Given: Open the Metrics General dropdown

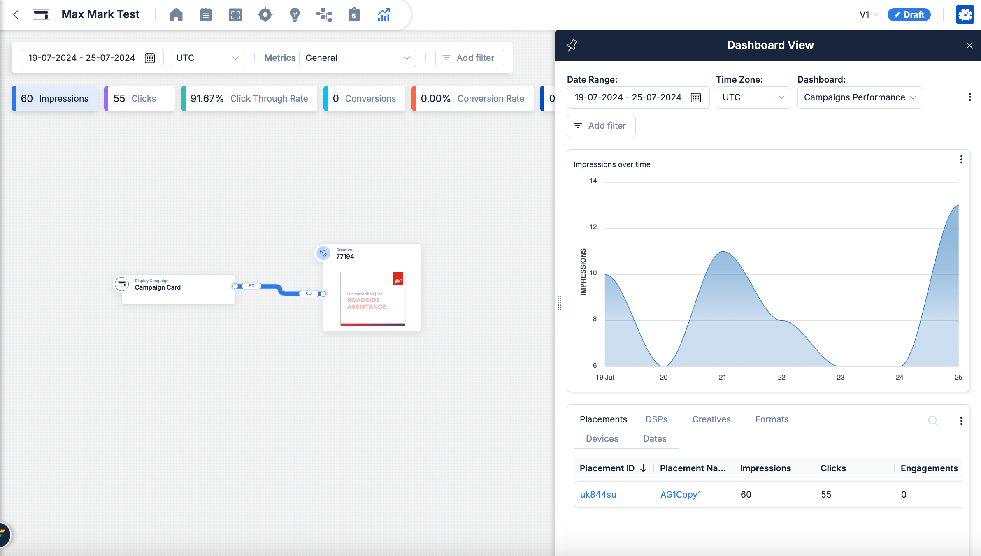Looking at the screenshot, I should (358, 58).
